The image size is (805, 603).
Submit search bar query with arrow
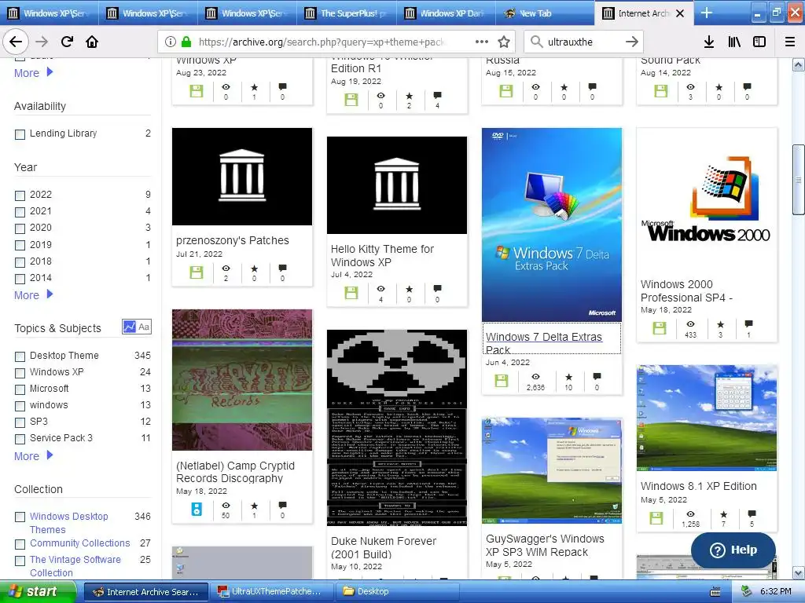click(632, 42)
